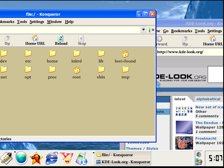Open Tools menu in KDE-Look Konqueror

[200, 31]
